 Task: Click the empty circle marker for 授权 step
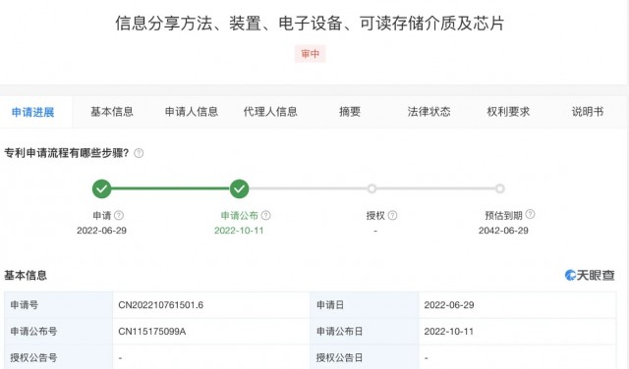point(372,188)
